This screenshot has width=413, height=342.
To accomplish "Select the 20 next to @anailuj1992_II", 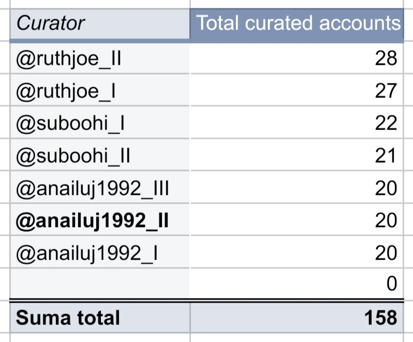I will [297, 220].
